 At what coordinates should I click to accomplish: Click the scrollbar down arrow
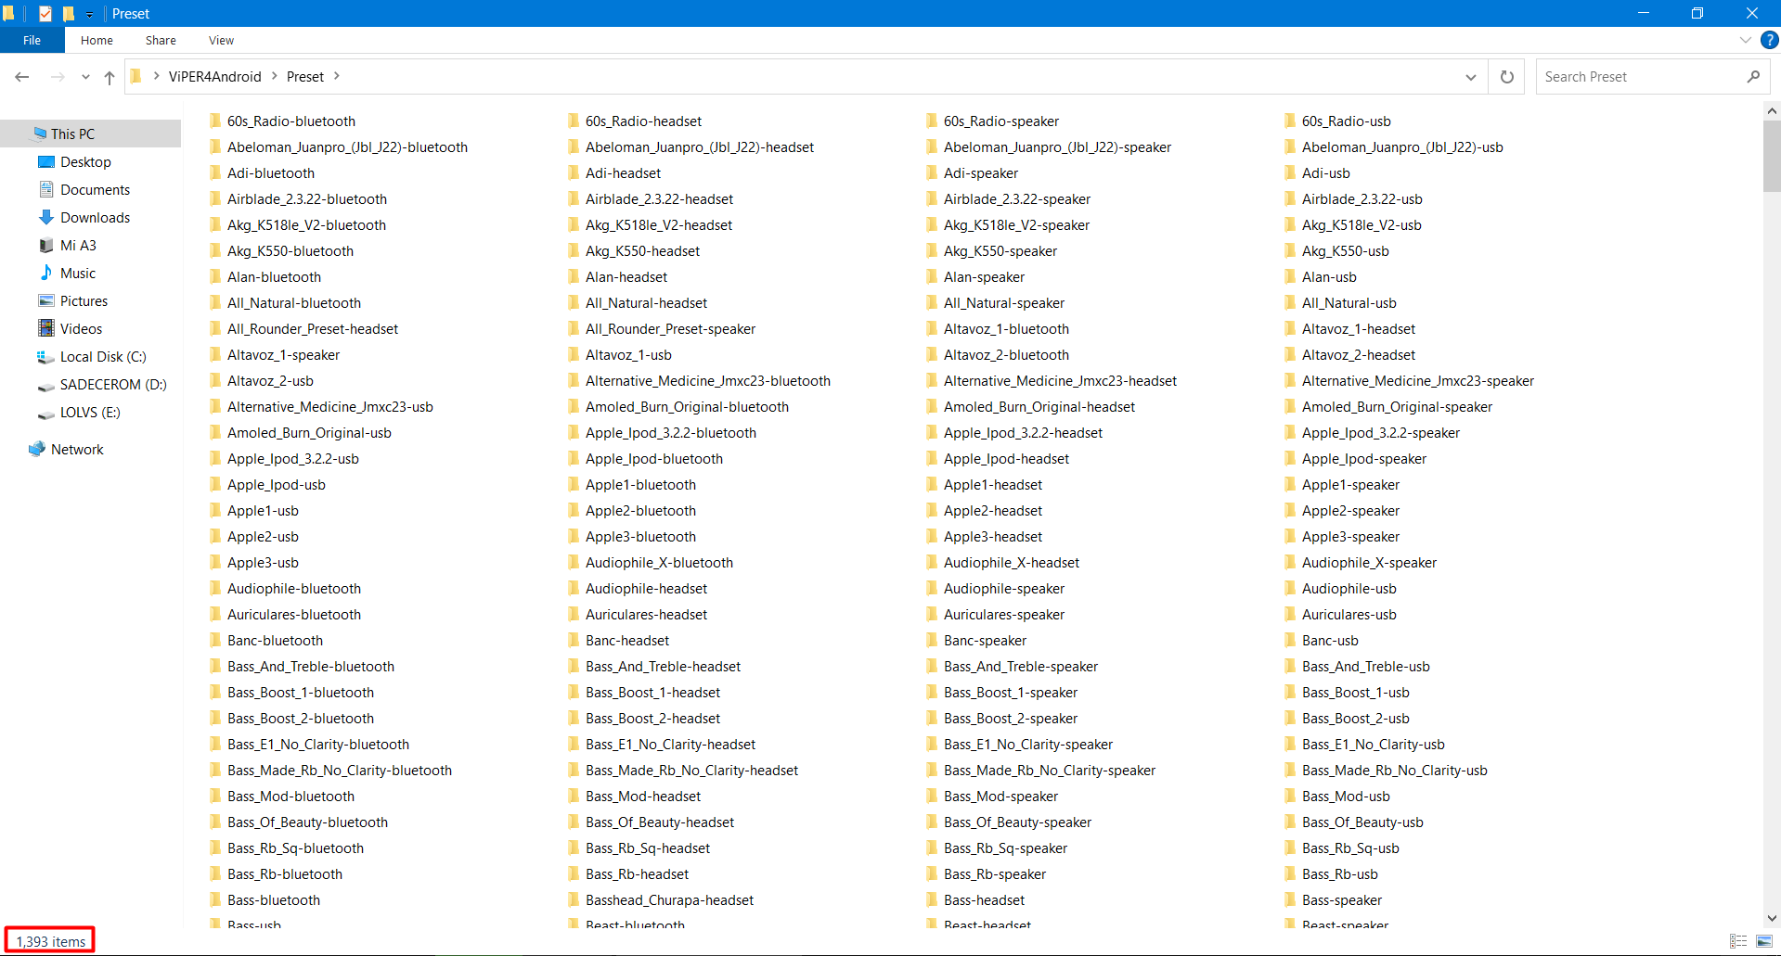point(1772,918)
